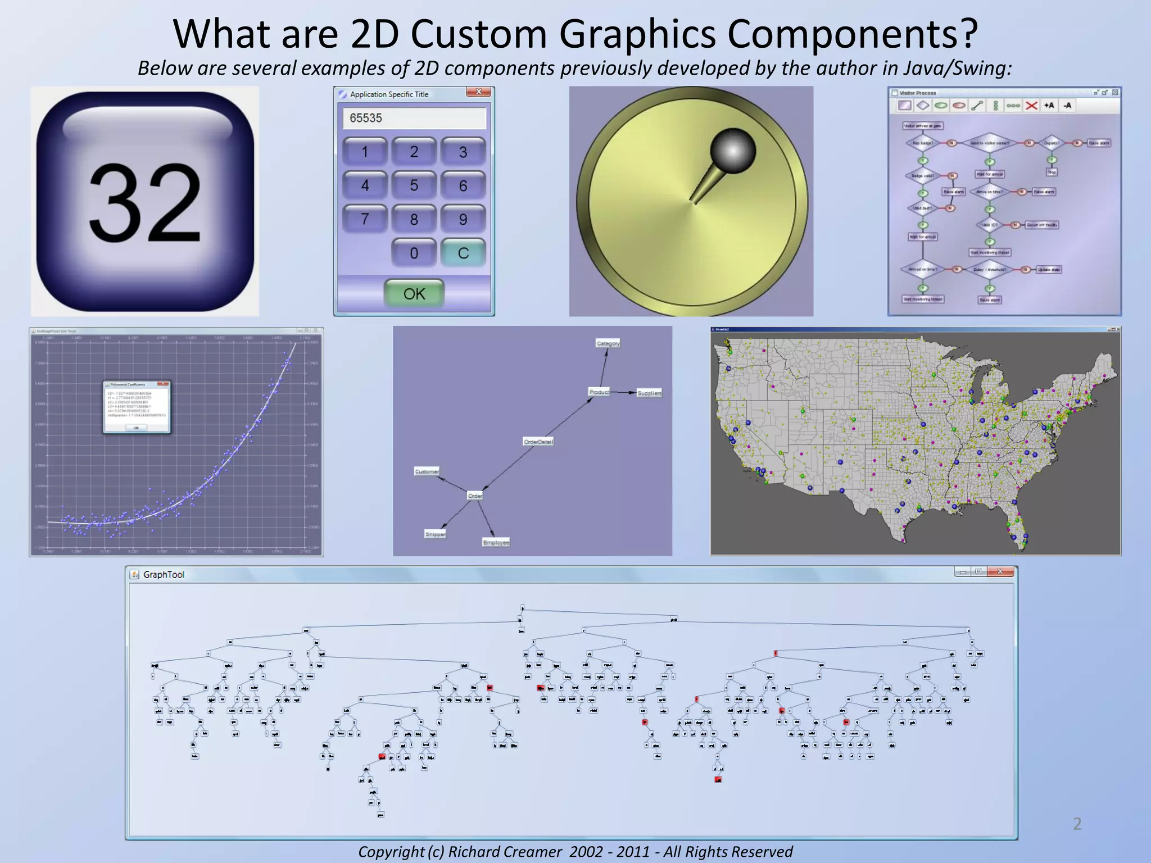Select keypad digit 5
This screenshot has width=1151, height=863.
click(x=414, y=185)
